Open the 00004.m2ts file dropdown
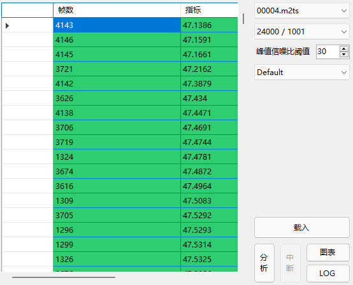The height and width of the screenshot is (285, 353). 301,11
